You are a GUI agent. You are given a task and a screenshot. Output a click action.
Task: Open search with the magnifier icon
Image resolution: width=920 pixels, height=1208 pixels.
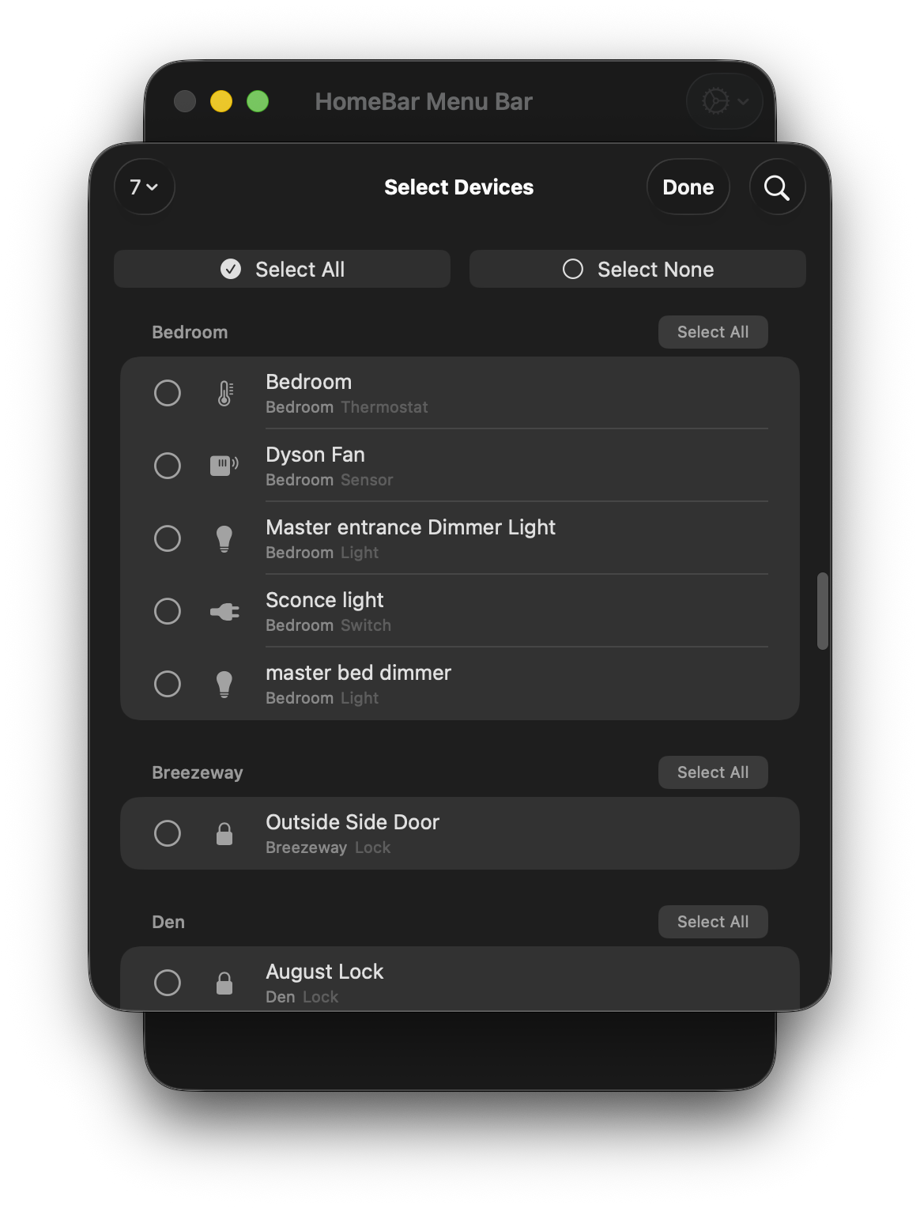click(777, 187)
